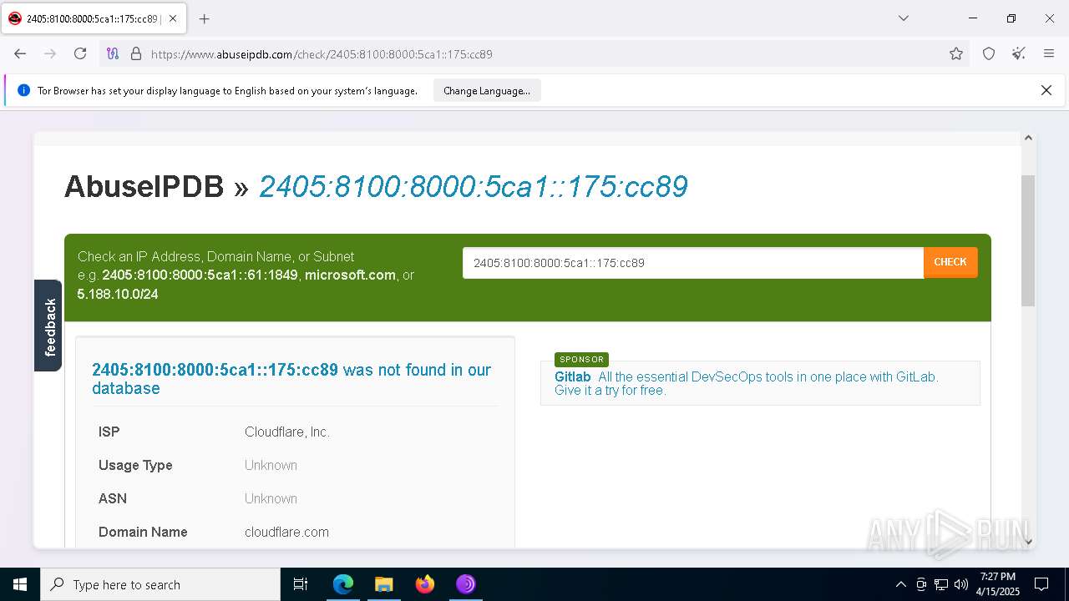Image resolution: width=1069 pixels, height=601 pixels.
Task: Launch Microsoft Edge from the taskbar
Action: click(343, 584)
